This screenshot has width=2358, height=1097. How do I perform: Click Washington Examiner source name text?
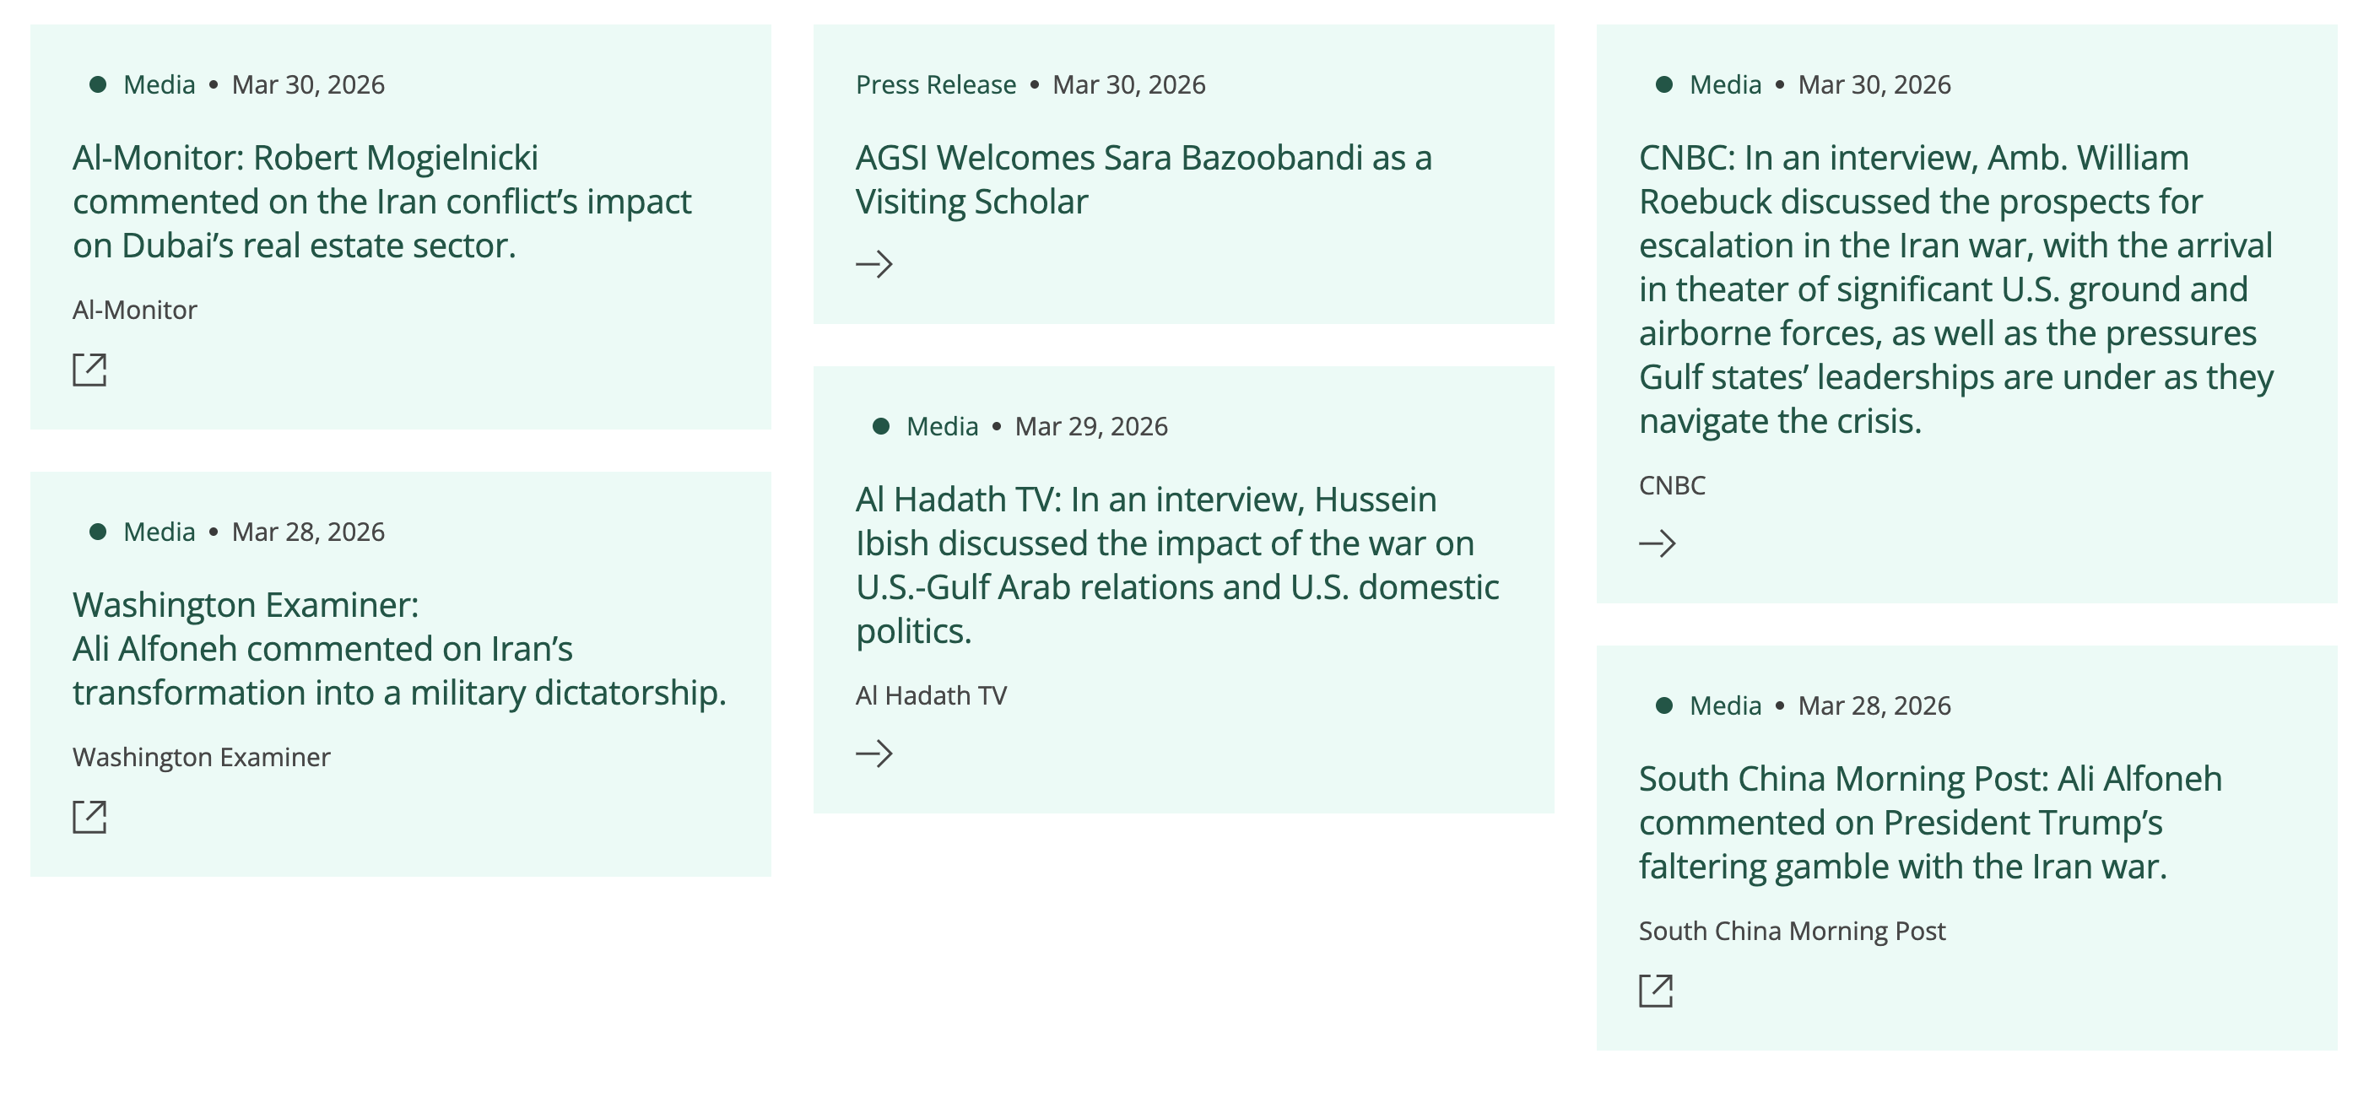point(202,758)
